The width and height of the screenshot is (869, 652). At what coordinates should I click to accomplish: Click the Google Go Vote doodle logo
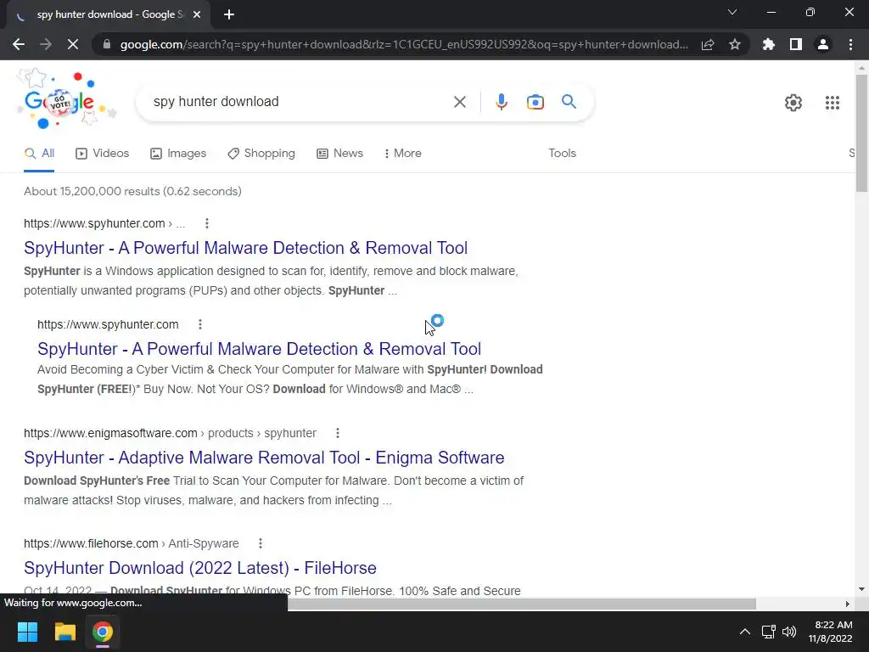pyautogui.click(x=66, y=100)
